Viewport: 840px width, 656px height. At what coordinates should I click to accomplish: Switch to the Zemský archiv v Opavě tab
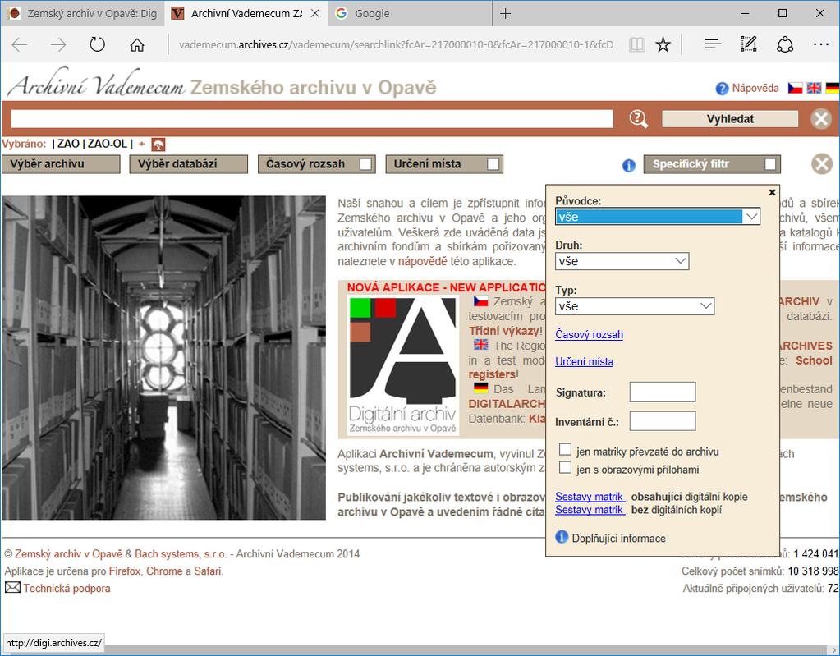tap(83, 13)
